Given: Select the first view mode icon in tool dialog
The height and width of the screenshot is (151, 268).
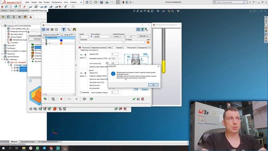Looking at the screenshot, I should (x=44, y=30).
